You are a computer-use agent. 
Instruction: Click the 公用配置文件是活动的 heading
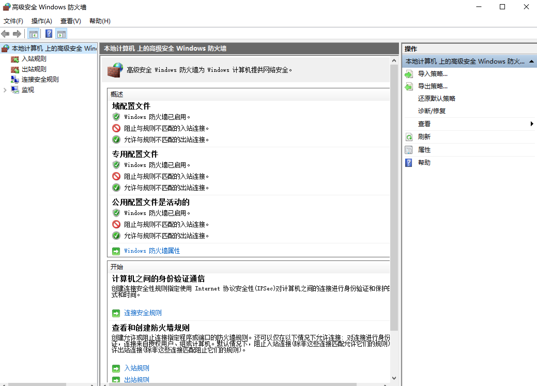pyautogui.click(x=151, y=202)
